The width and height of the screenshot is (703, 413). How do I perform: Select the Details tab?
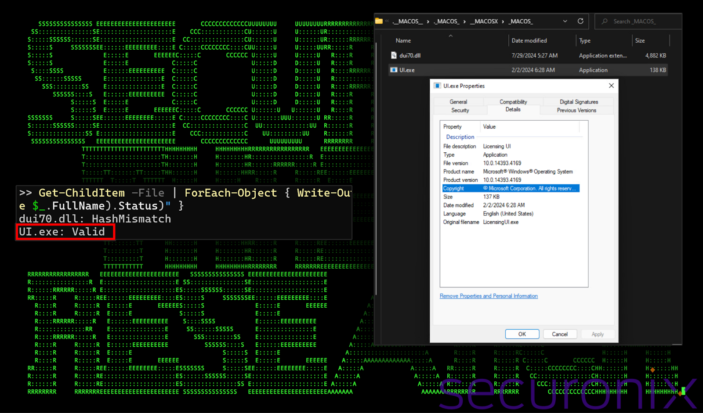[x=513, y=110]
